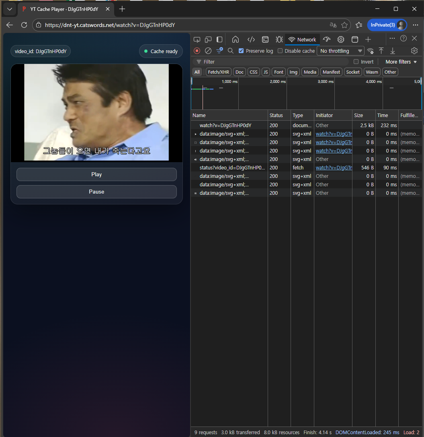
Task: Check the Invert filter checkbox
Action: point(356,62)
